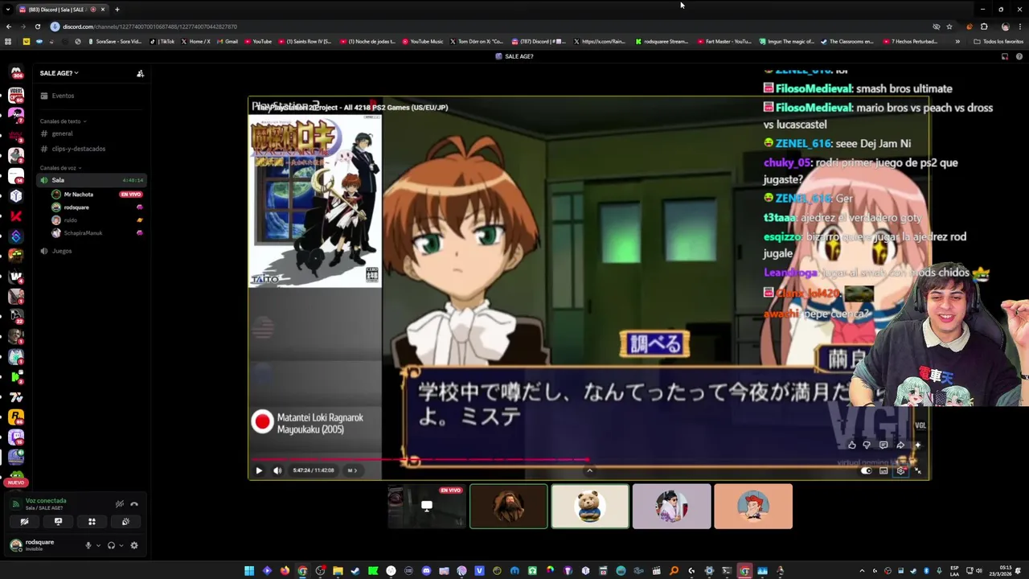Mute the microphone in user panel
Viewport: 1029px width, 579px height.
[88, 545]
